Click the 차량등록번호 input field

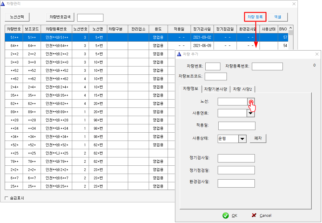click(267, 66)
